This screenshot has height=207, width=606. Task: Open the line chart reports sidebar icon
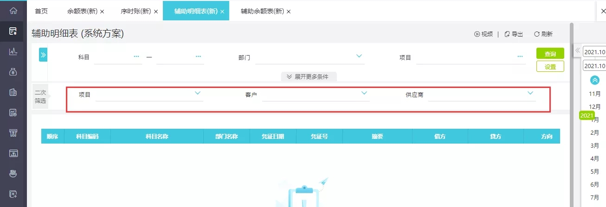pyautogui.click(x=13, y=51)
